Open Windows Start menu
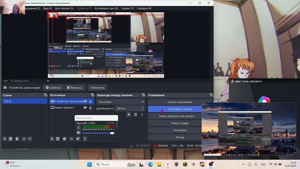300x169 pixels. tap(90, 164)
